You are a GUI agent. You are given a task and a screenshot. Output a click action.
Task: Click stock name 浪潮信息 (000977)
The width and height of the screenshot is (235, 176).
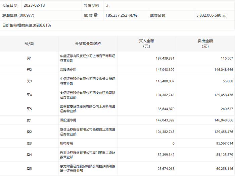(18, 15)
